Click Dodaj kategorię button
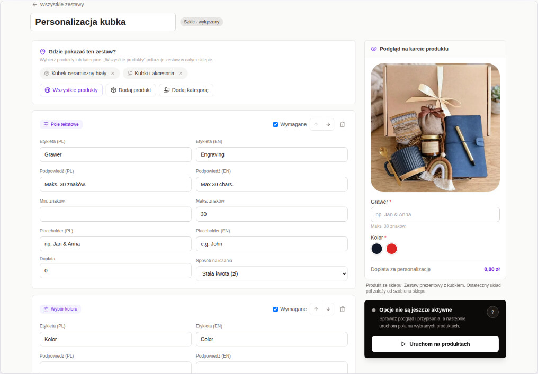Screen dimensions: 538x374 [186, 90]
